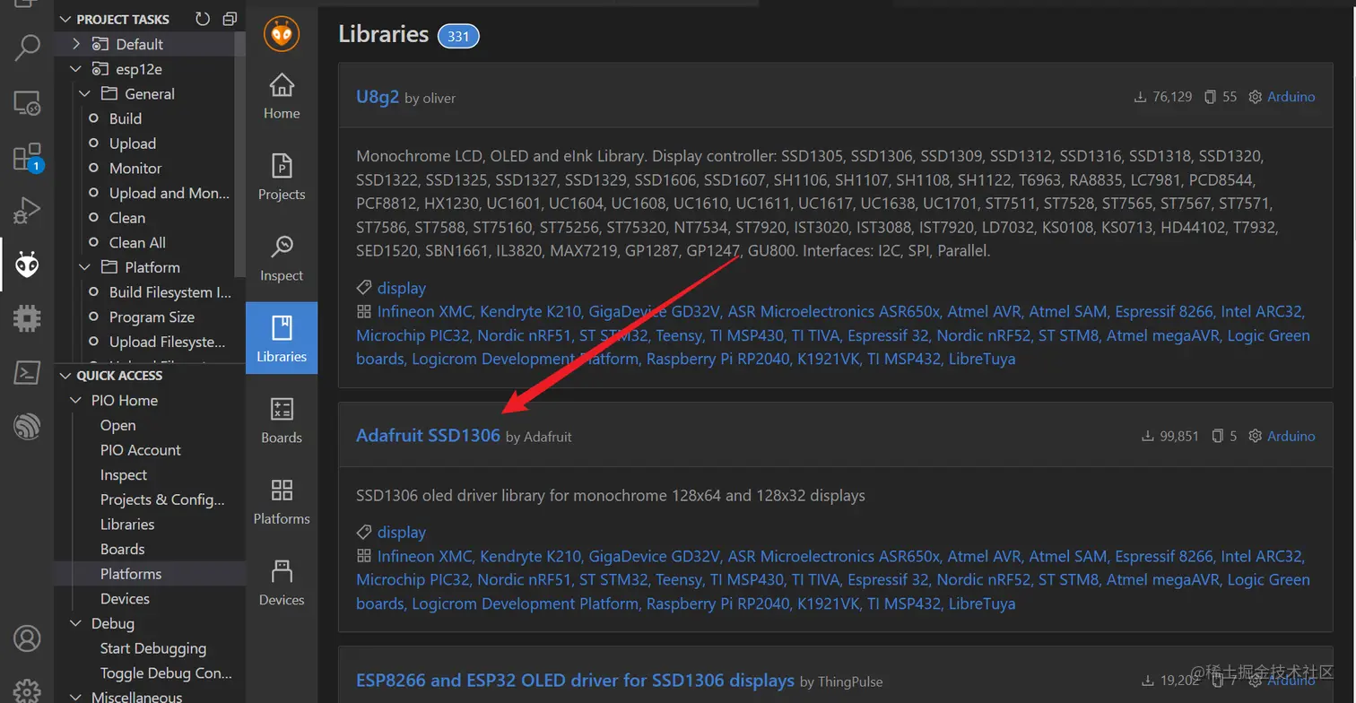Click the Project Tasks panel vertical scrollbar
Screen dimensions: 1356x703
[x=239, y=152]
